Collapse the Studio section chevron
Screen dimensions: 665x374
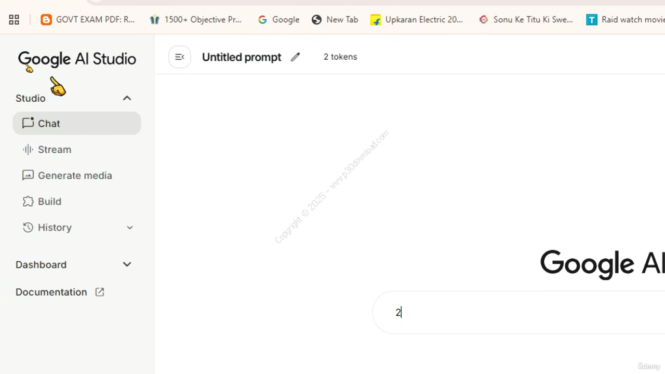pyautogui.click(x=127, y=98)
